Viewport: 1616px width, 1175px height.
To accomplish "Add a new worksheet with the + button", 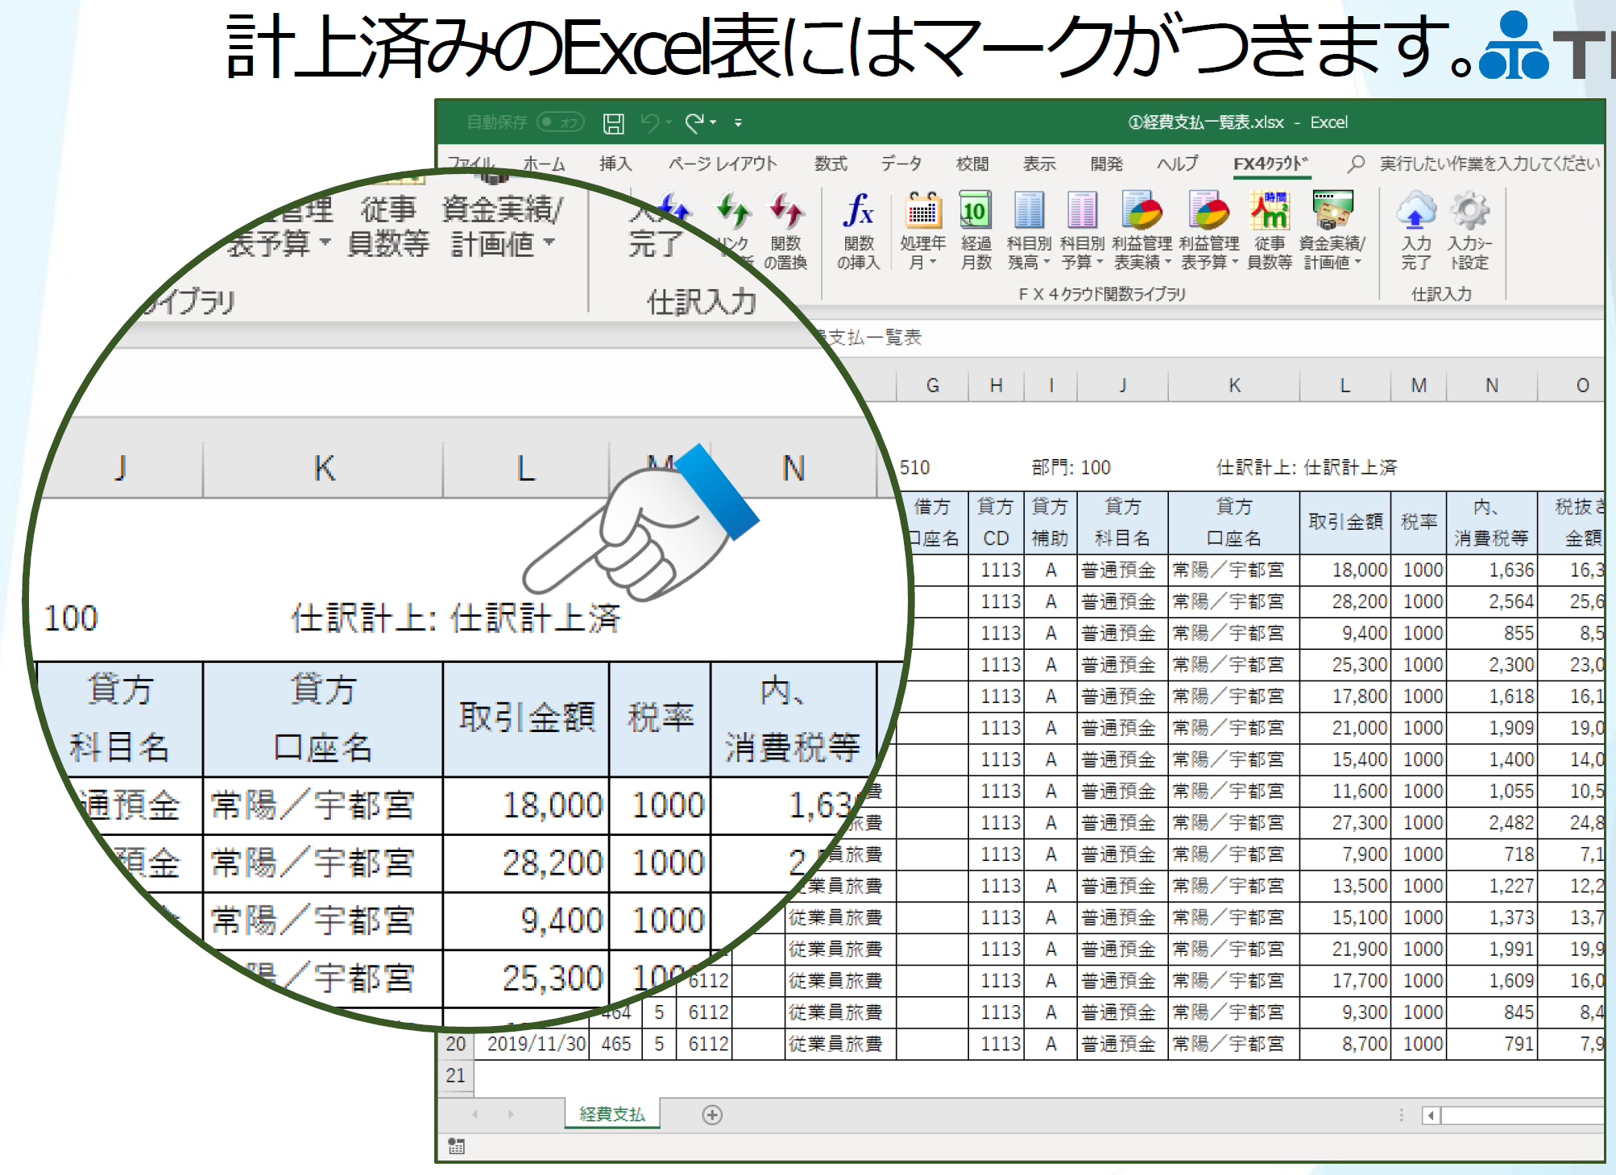I will tap(711, 1115).
